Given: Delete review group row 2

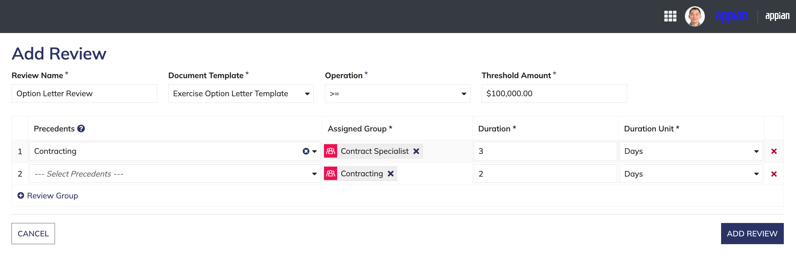Looking at the screenshot, I should [774, 174].
